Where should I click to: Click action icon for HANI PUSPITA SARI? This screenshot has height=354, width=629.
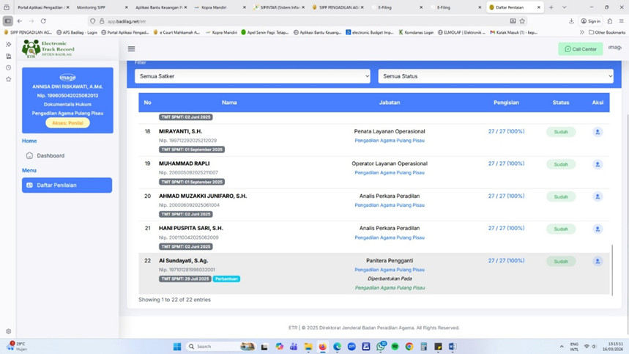tap(598, 229)
